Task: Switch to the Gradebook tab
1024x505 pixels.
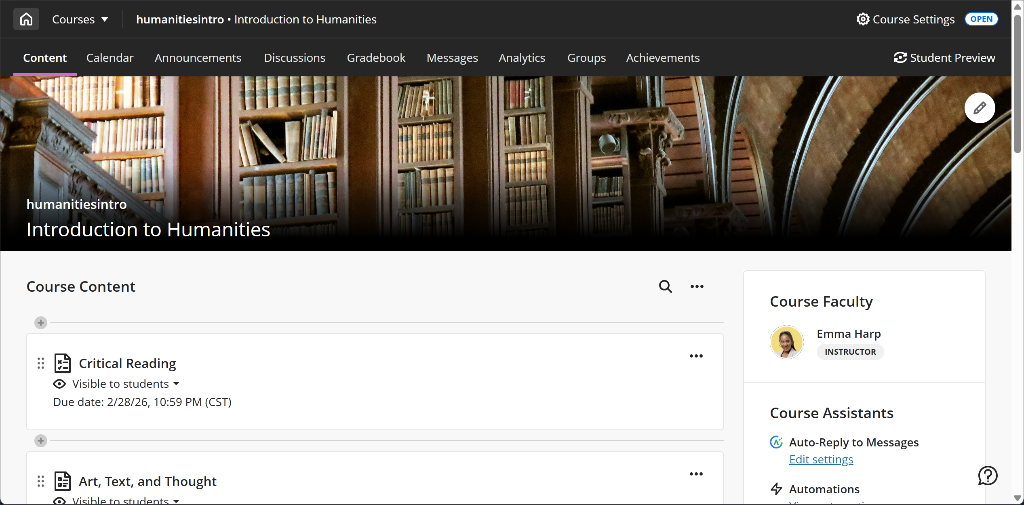Action: pos(376,57)
